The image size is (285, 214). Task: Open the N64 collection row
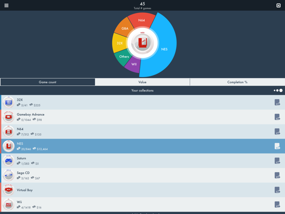click(142, 131)
